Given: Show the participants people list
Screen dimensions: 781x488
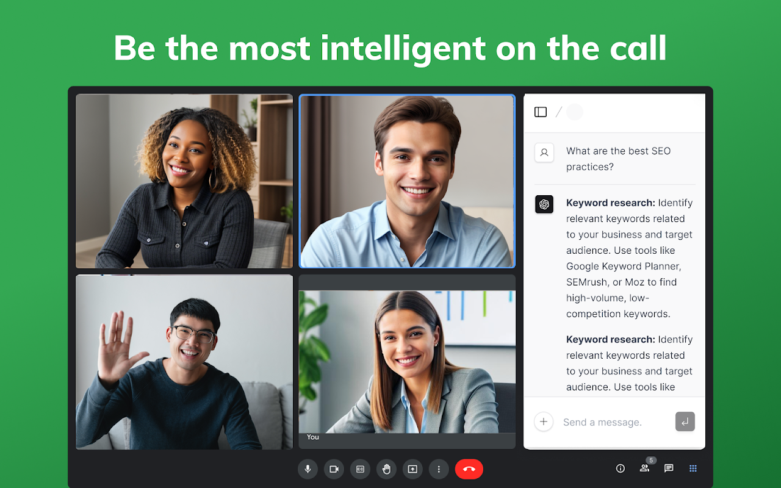Looking at the screenshot, I should [x=644, y=468].
